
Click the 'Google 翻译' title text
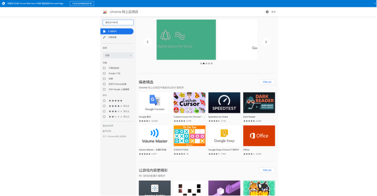(145, 117)
